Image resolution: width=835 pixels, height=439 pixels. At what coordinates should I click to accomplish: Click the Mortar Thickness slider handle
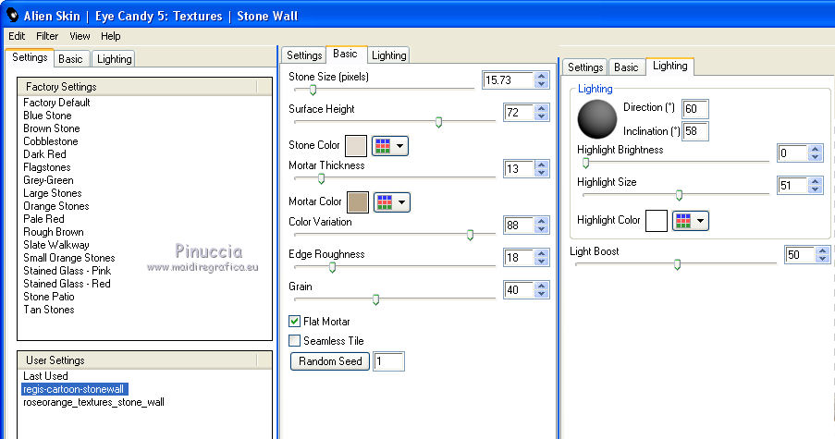[x=321, y=178]
